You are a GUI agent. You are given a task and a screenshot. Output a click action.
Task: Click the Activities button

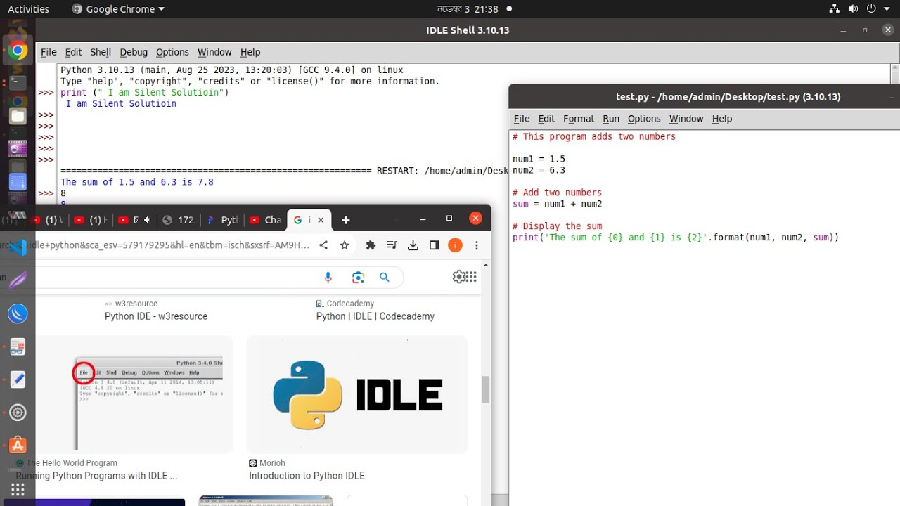[x=28, y=9]
